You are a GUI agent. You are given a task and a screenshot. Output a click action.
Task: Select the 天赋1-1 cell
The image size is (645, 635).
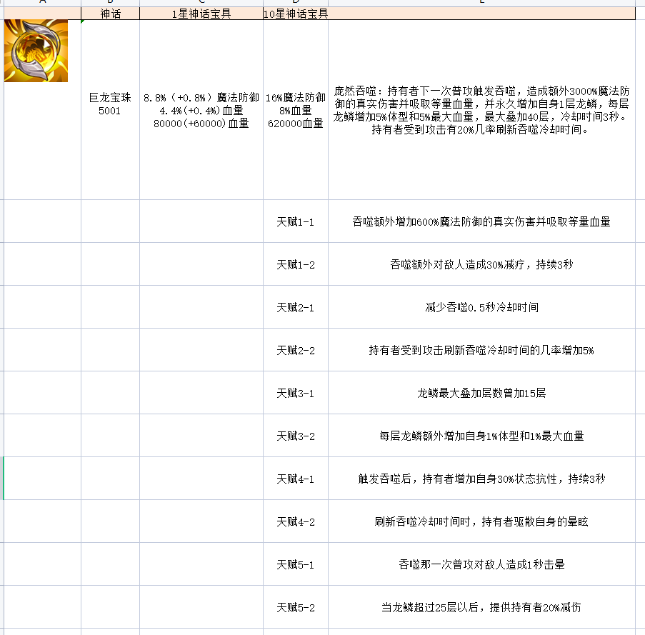click(x=296, y=221)
